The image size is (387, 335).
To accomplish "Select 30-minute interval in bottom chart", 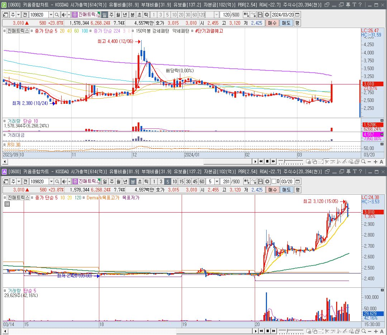I will click(188, 181).
